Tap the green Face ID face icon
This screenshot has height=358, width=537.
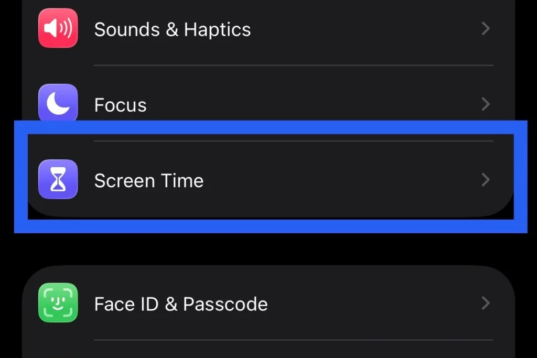coord(58,302)
